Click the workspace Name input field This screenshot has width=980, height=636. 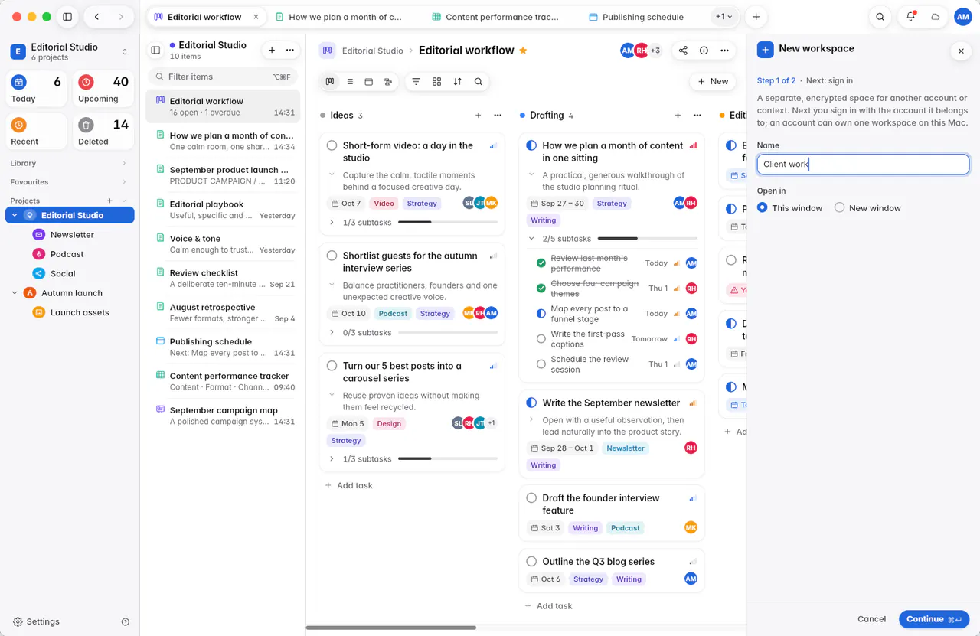(863, 165)
